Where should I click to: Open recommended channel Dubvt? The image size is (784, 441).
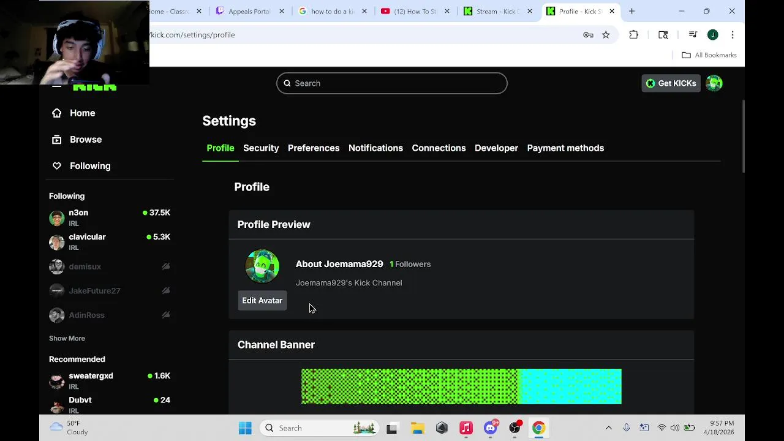[x=110, y=405]
